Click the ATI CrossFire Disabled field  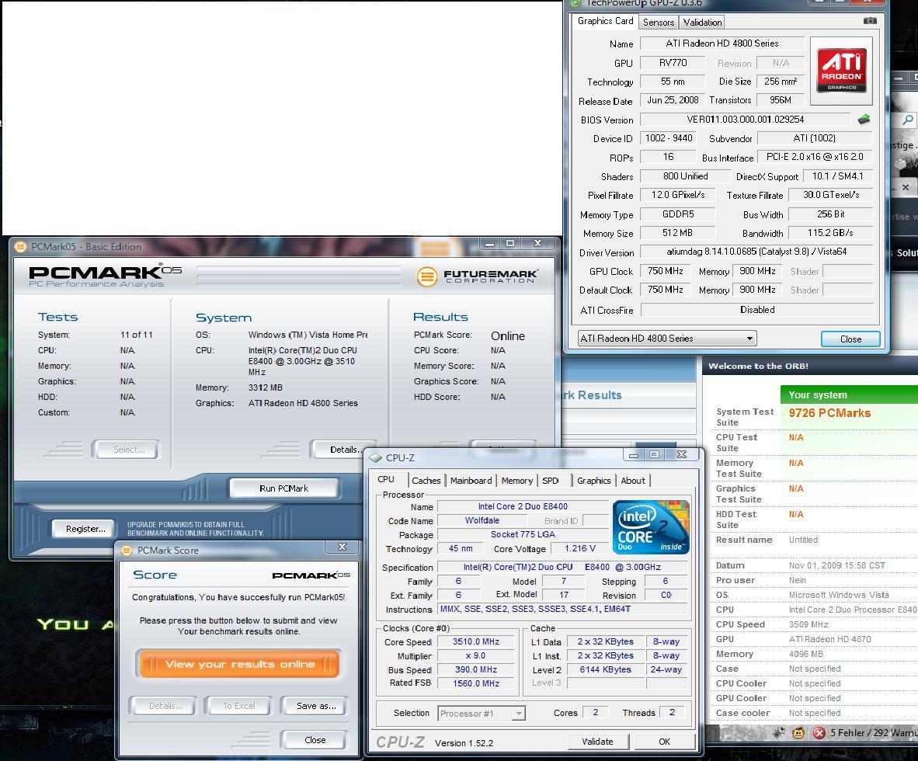coord(757,310)
